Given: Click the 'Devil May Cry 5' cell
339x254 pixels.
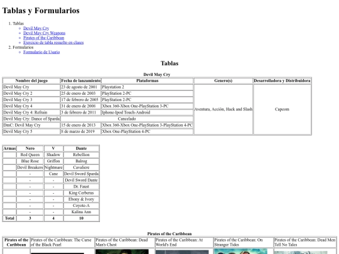Looking at the screenshot, I should coord(31,132).
